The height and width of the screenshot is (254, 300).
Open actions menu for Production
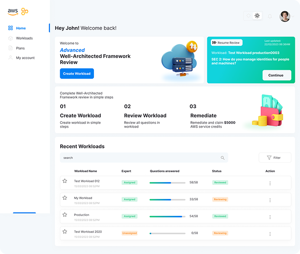tap(270, 217)
